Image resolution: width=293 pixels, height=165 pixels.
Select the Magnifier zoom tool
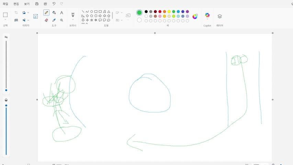click(61, 20)
